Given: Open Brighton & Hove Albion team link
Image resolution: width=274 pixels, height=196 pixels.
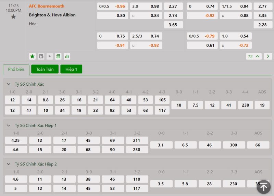Looking at the screenshot, I should pyautogui.click(x=52, y=15).
